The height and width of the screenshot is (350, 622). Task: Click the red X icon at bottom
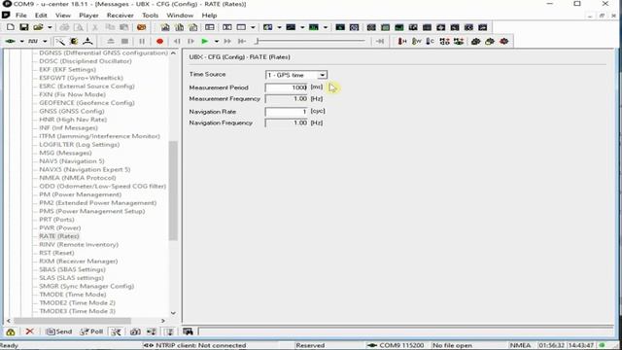30,332
